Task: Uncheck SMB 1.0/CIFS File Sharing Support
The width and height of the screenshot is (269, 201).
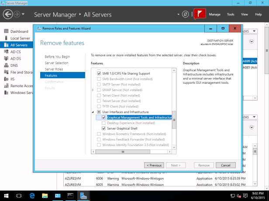Action: click(x=98, y=73)
